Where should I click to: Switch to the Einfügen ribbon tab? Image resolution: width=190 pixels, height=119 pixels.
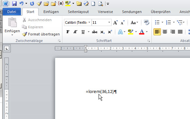51,12
